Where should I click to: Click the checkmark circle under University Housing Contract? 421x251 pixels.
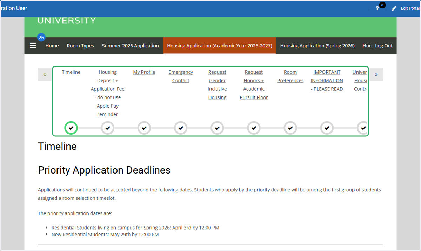(x=362, y=128)
